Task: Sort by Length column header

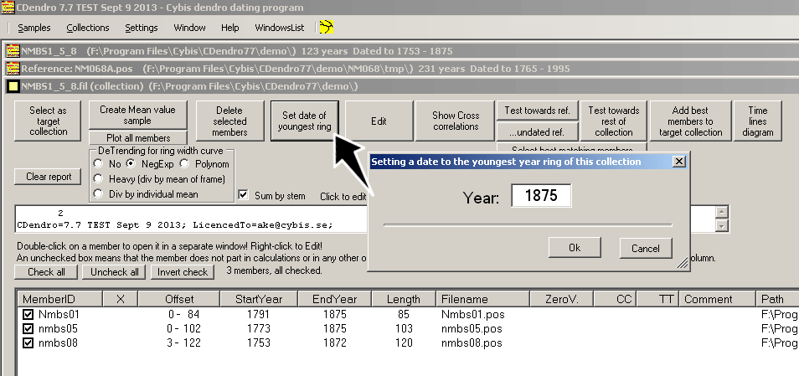Action: click(x=404, y=299)
